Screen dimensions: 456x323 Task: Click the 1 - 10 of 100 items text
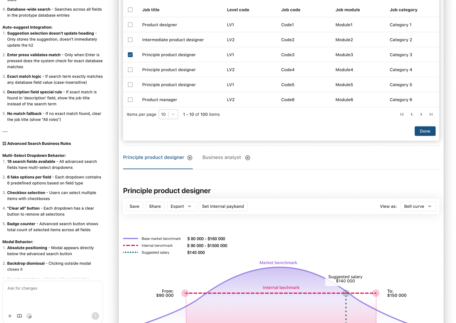[x=201, y=114]
